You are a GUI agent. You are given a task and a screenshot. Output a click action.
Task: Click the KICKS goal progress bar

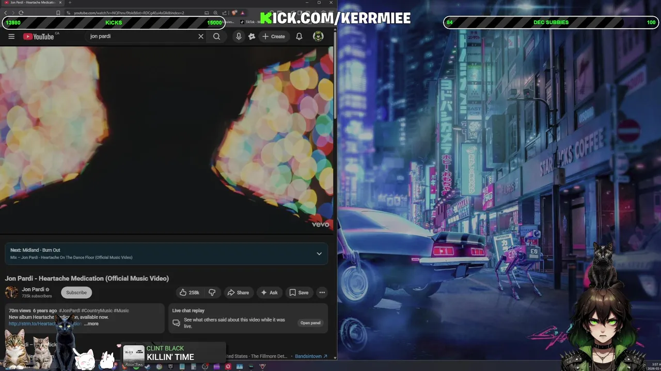[x=114, y=23]
